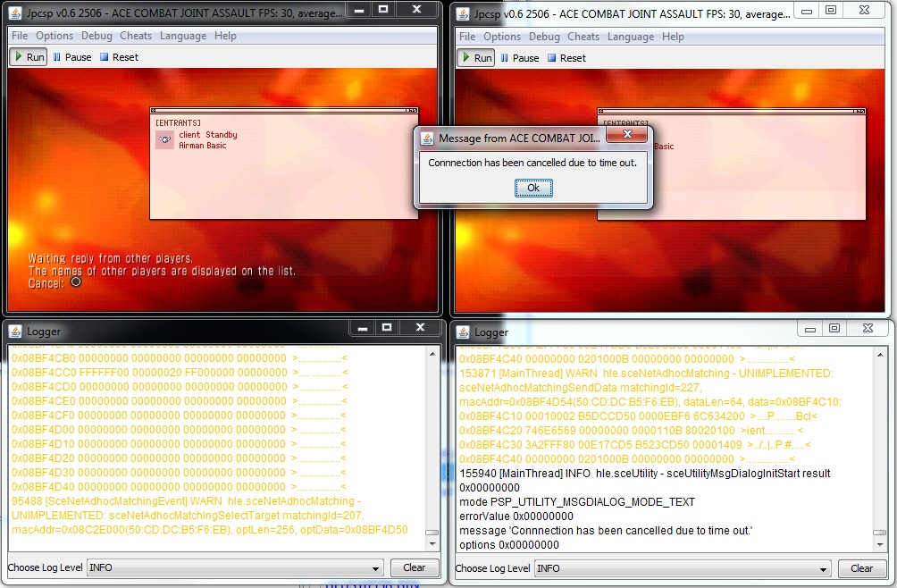Open Options menu in right Jpcsp window

(x=502, y=37)
